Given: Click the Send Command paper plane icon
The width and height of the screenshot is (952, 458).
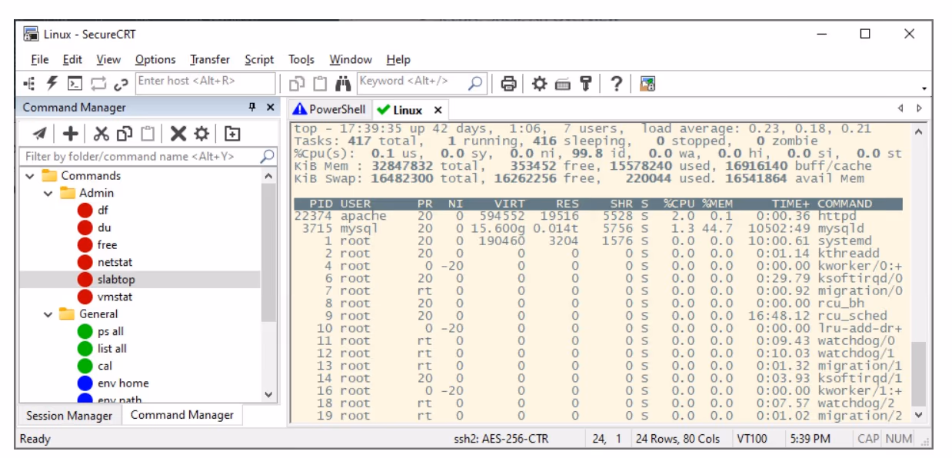Looking at the screenshot, I should (39, 134).
